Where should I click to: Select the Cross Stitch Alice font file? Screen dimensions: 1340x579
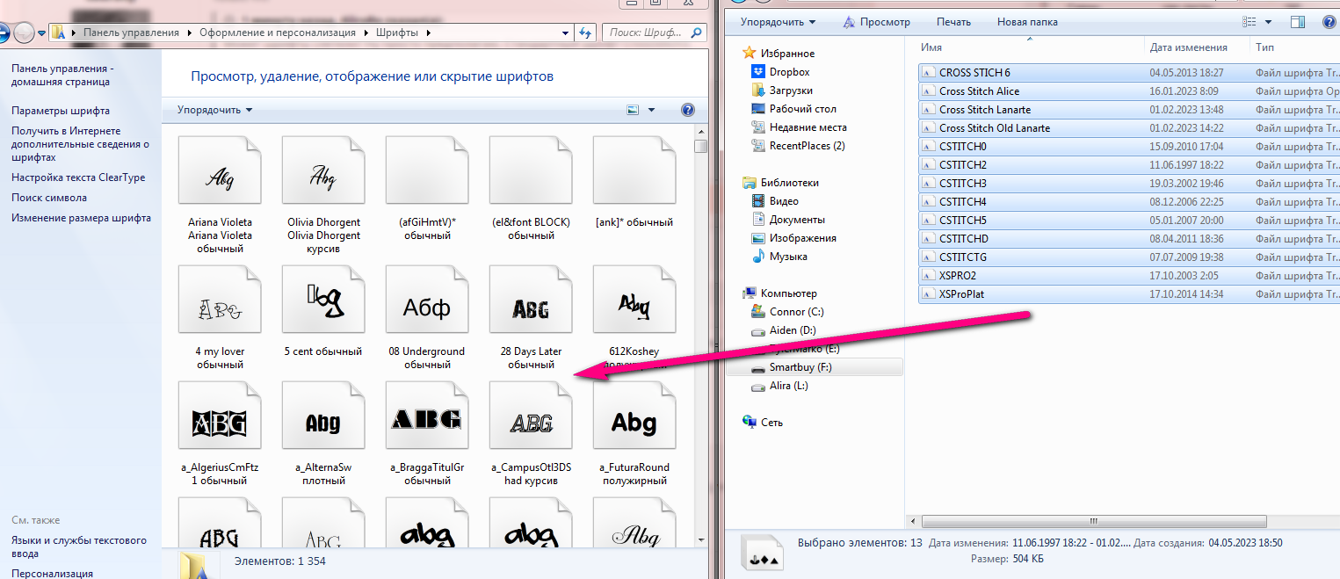[979, 91]
